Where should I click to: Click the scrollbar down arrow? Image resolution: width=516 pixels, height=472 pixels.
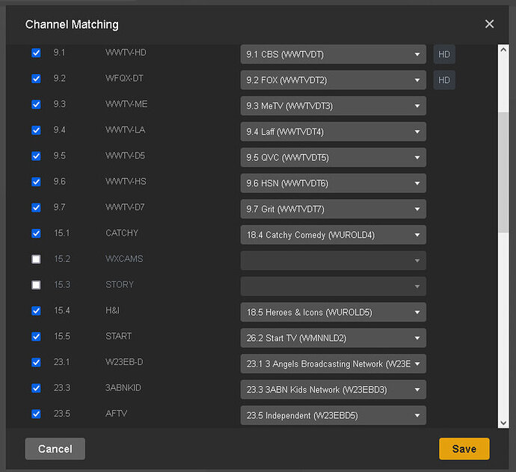click(x=503, y=423)
